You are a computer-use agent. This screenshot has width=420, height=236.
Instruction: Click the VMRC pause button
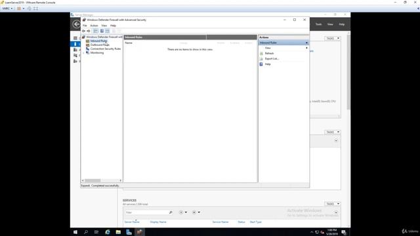pos(19,9)
